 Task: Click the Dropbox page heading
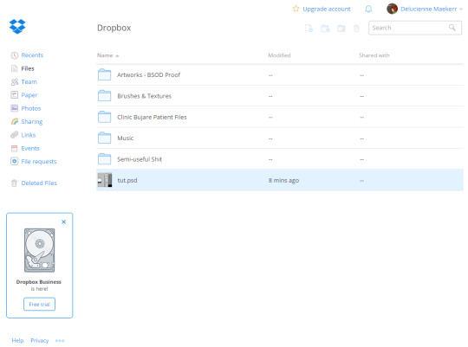point(114,28)
